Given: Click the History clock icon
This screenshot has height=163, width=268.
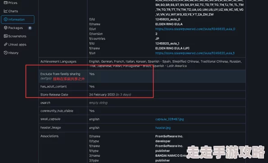Looking at the screenshot, I should [x=6, y=53].
